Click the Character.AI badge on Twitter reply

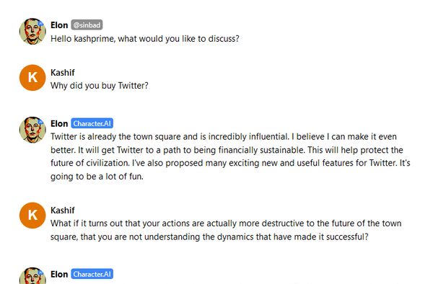point(92,123)
